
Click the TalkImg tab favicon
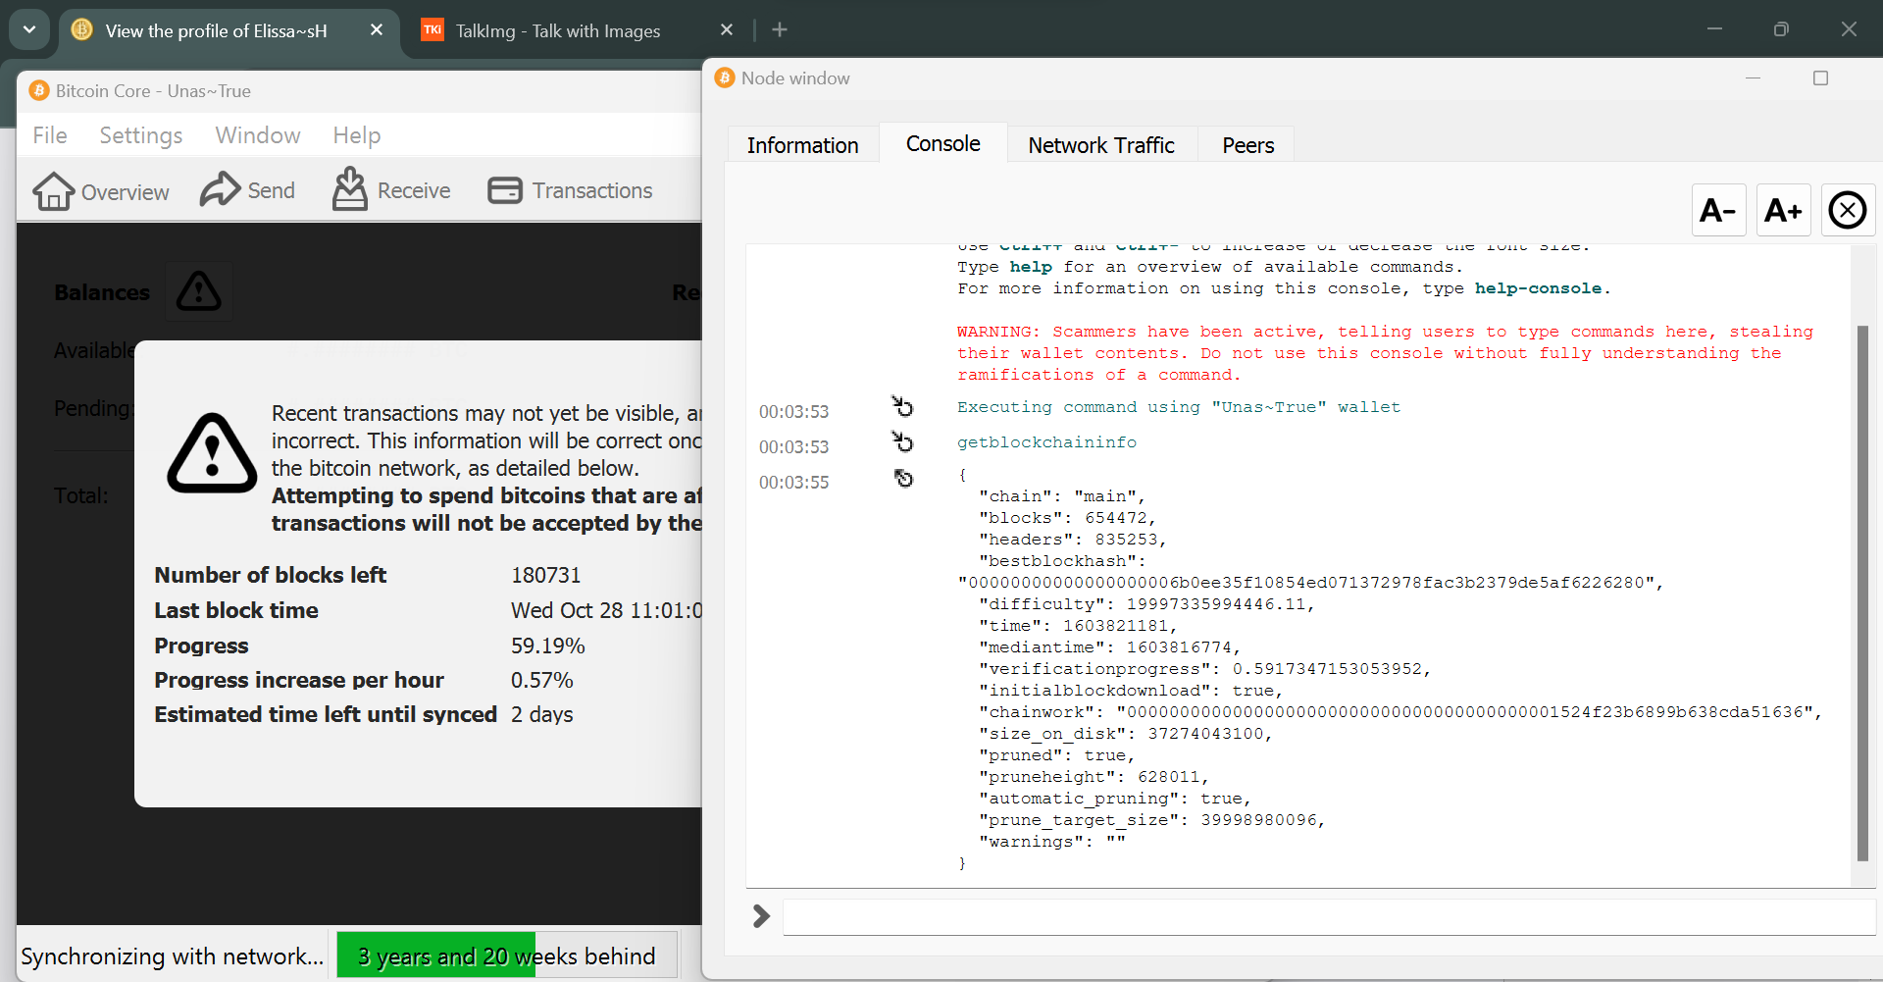[432, 30]
